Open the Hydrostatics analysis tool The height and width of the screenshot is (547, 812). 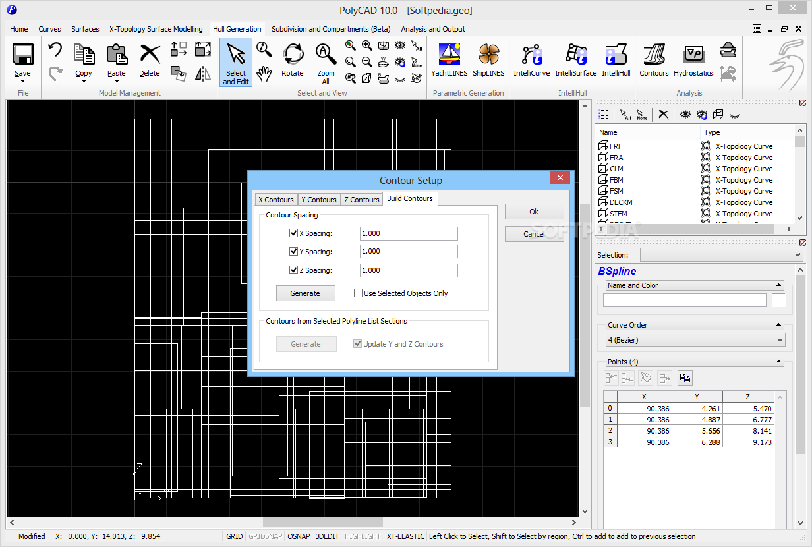tap(693, 54)
